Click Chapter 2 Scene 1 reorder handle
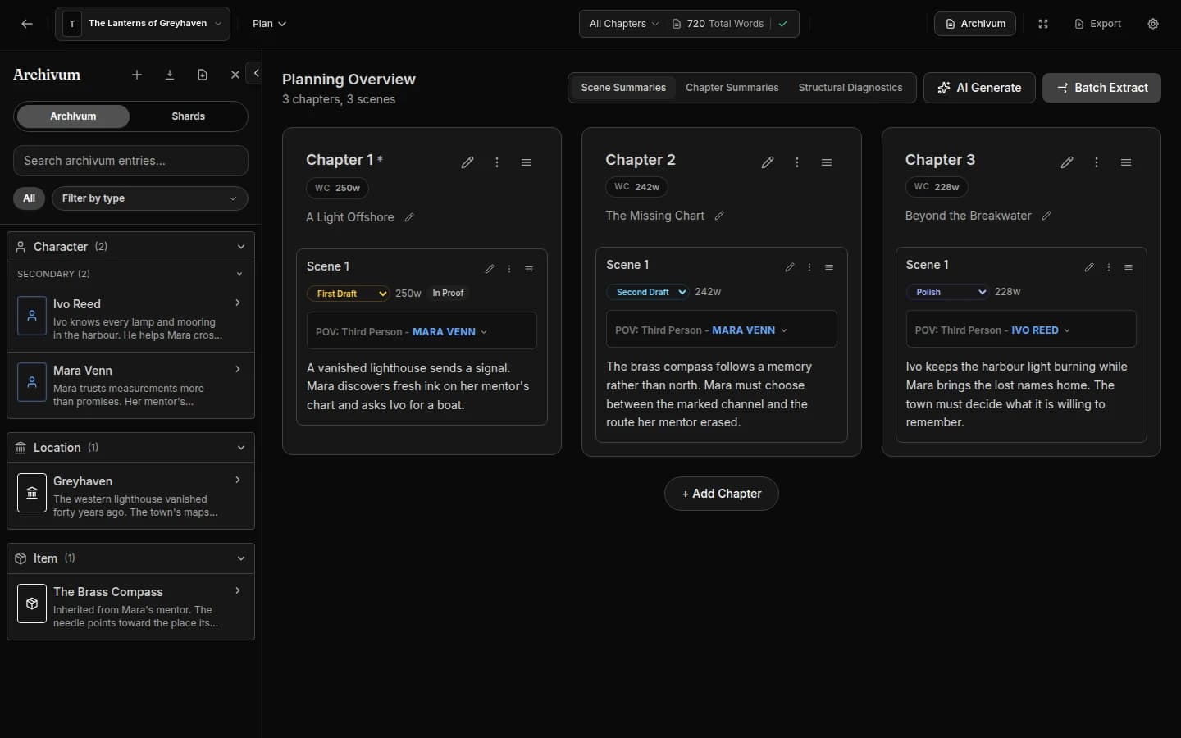This screenshot has height=738, width=1181. pyautogui.click(x=829, y=267)
